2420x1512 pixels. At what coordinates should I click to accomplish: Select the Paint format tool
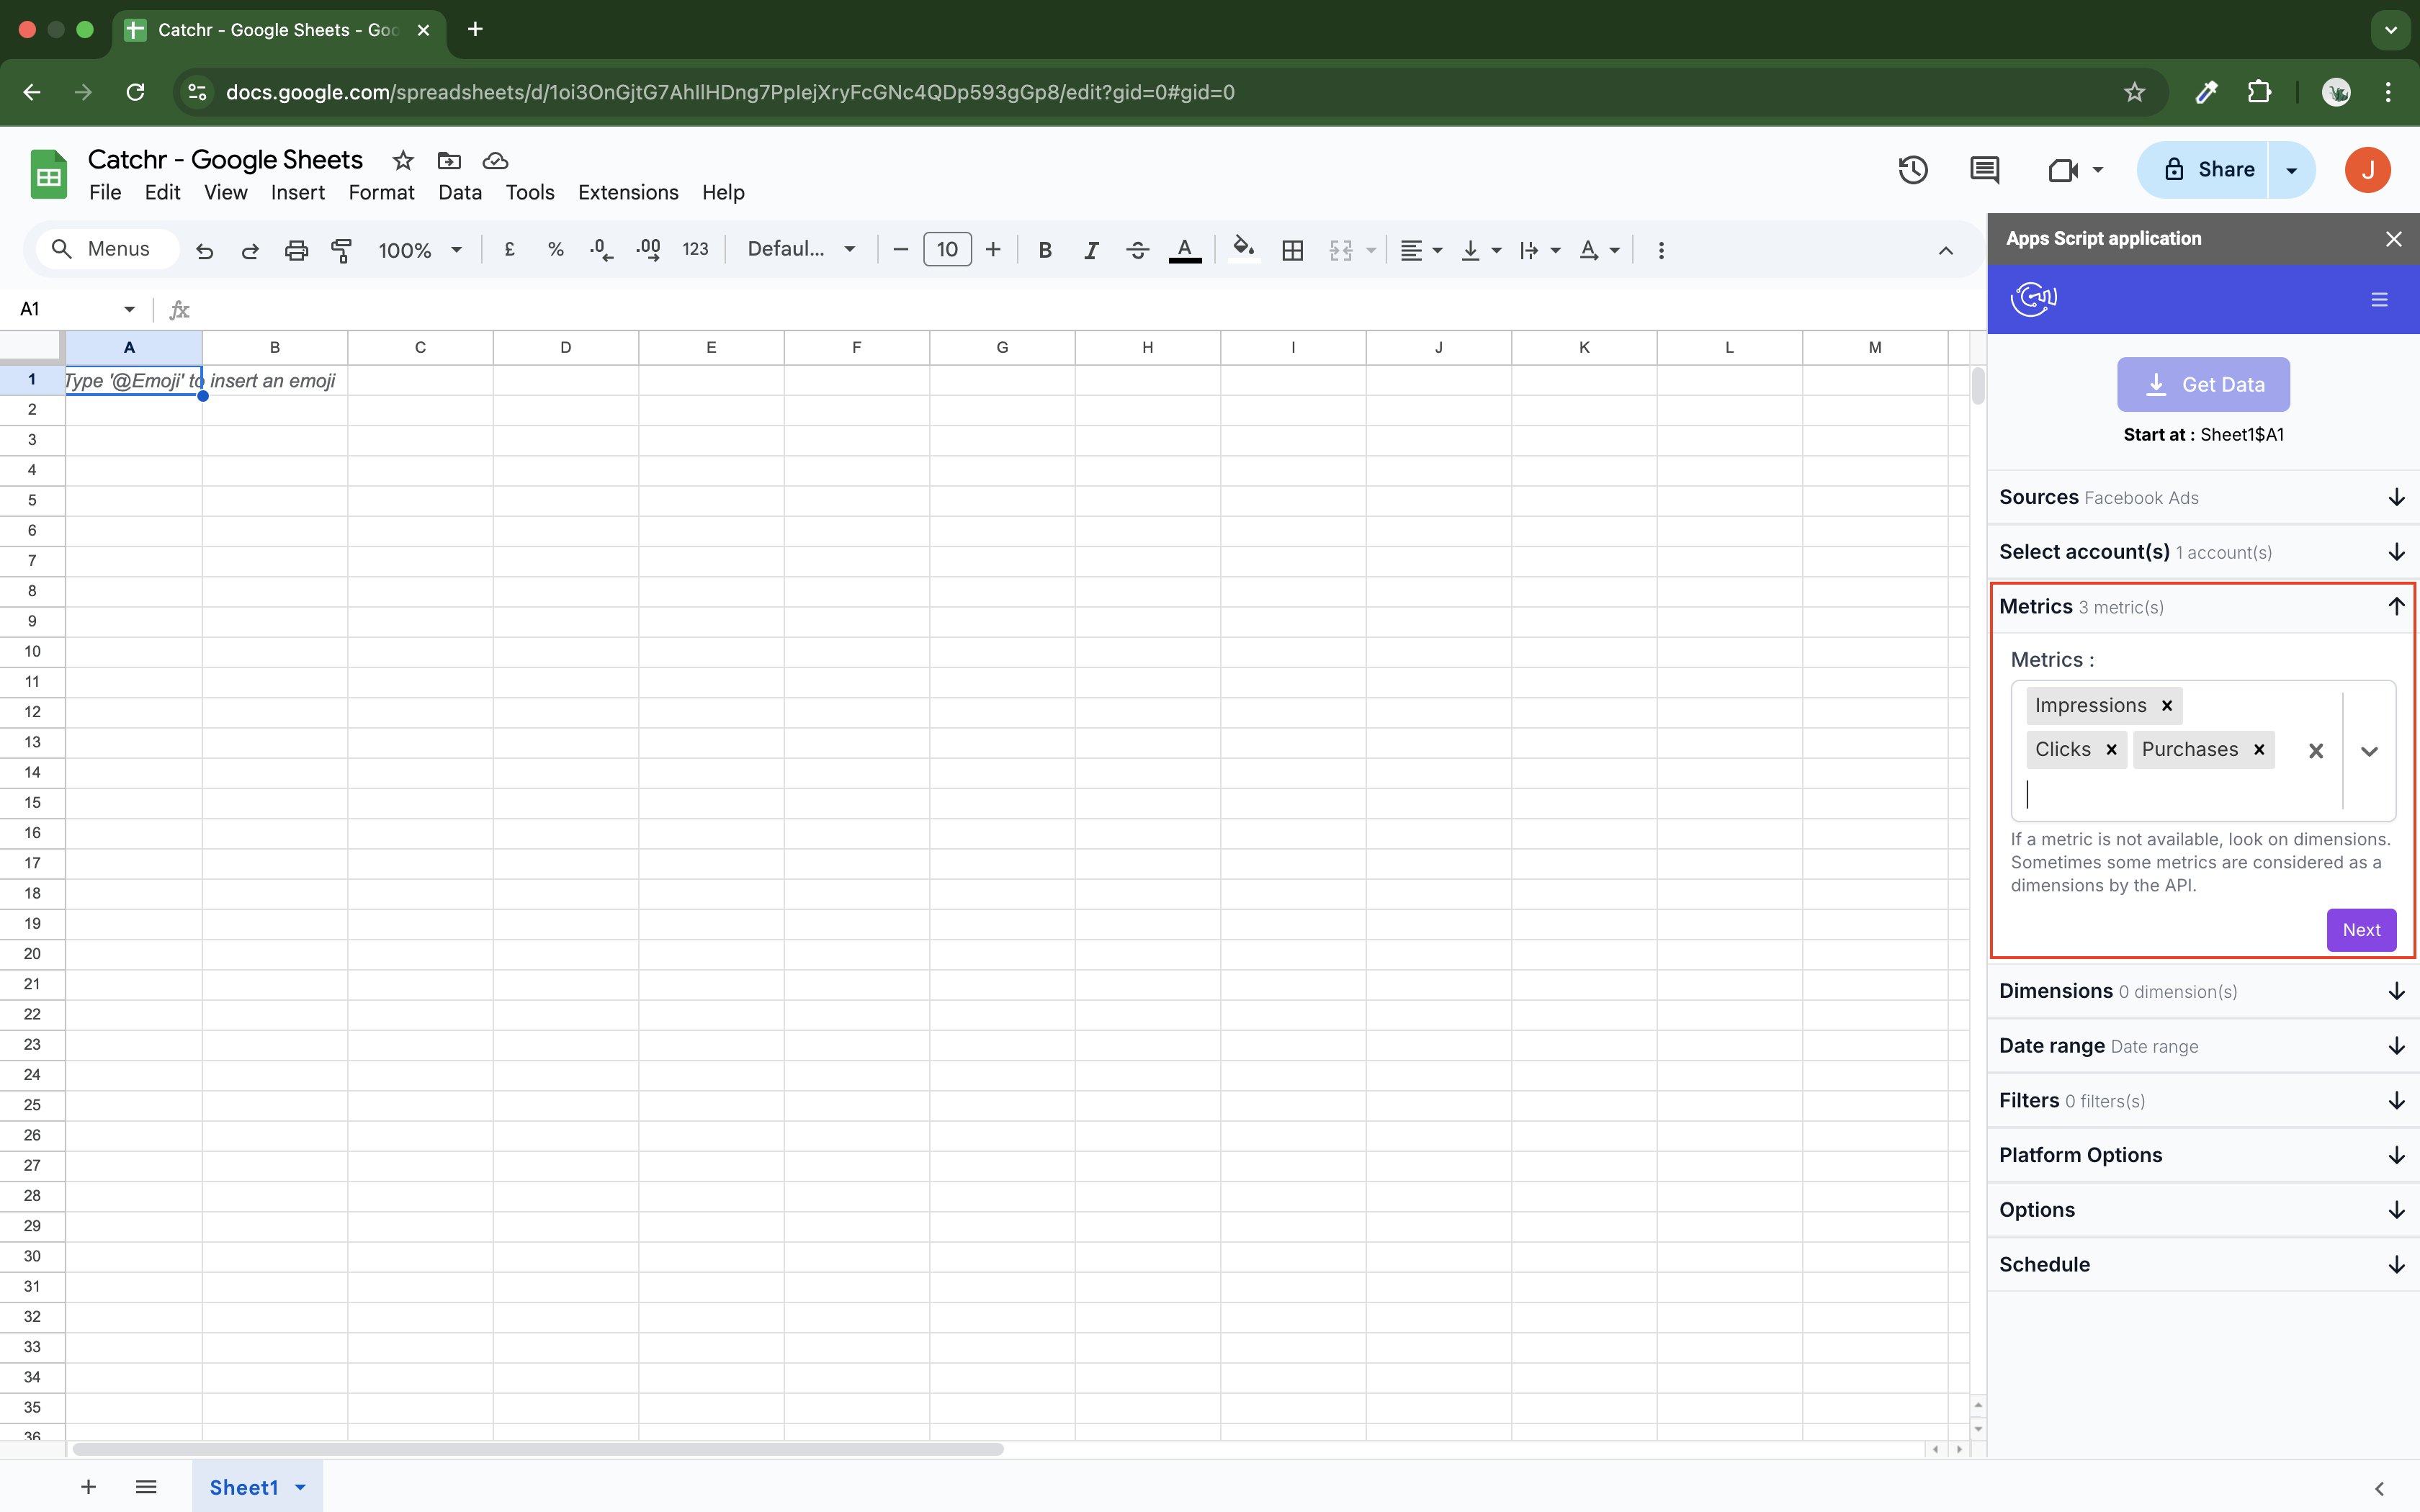[342, 250]
